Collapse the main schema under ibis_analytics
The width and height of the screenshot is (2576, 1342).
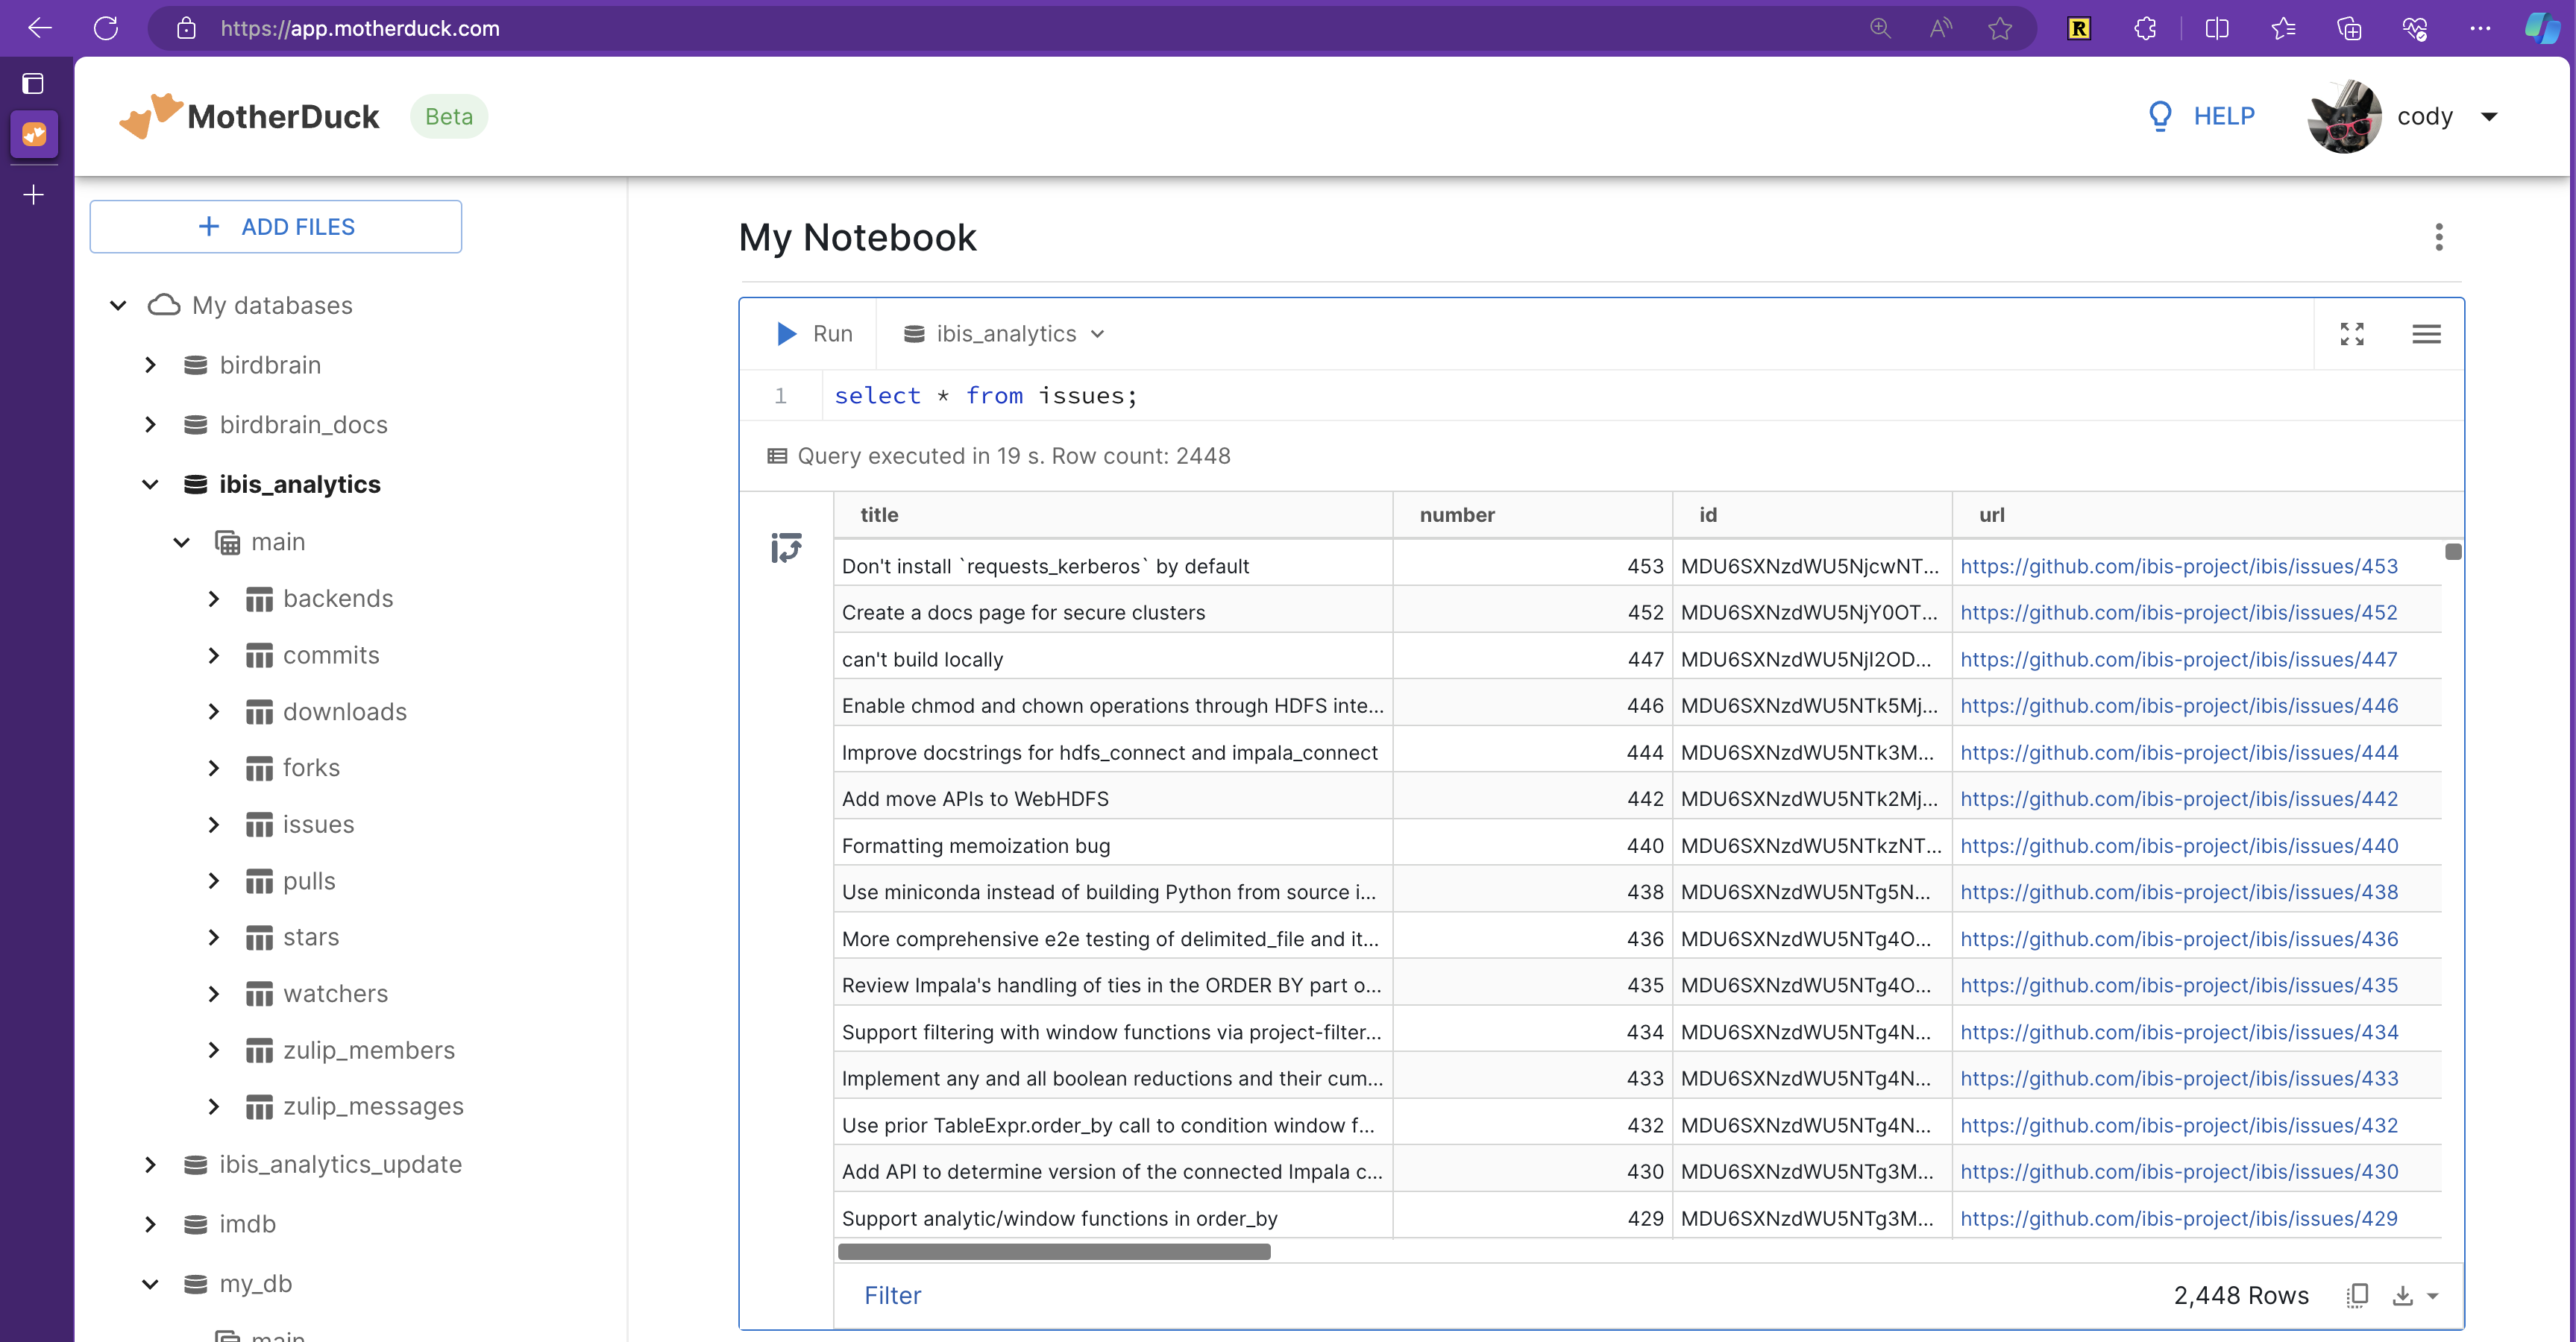[181, 542]
